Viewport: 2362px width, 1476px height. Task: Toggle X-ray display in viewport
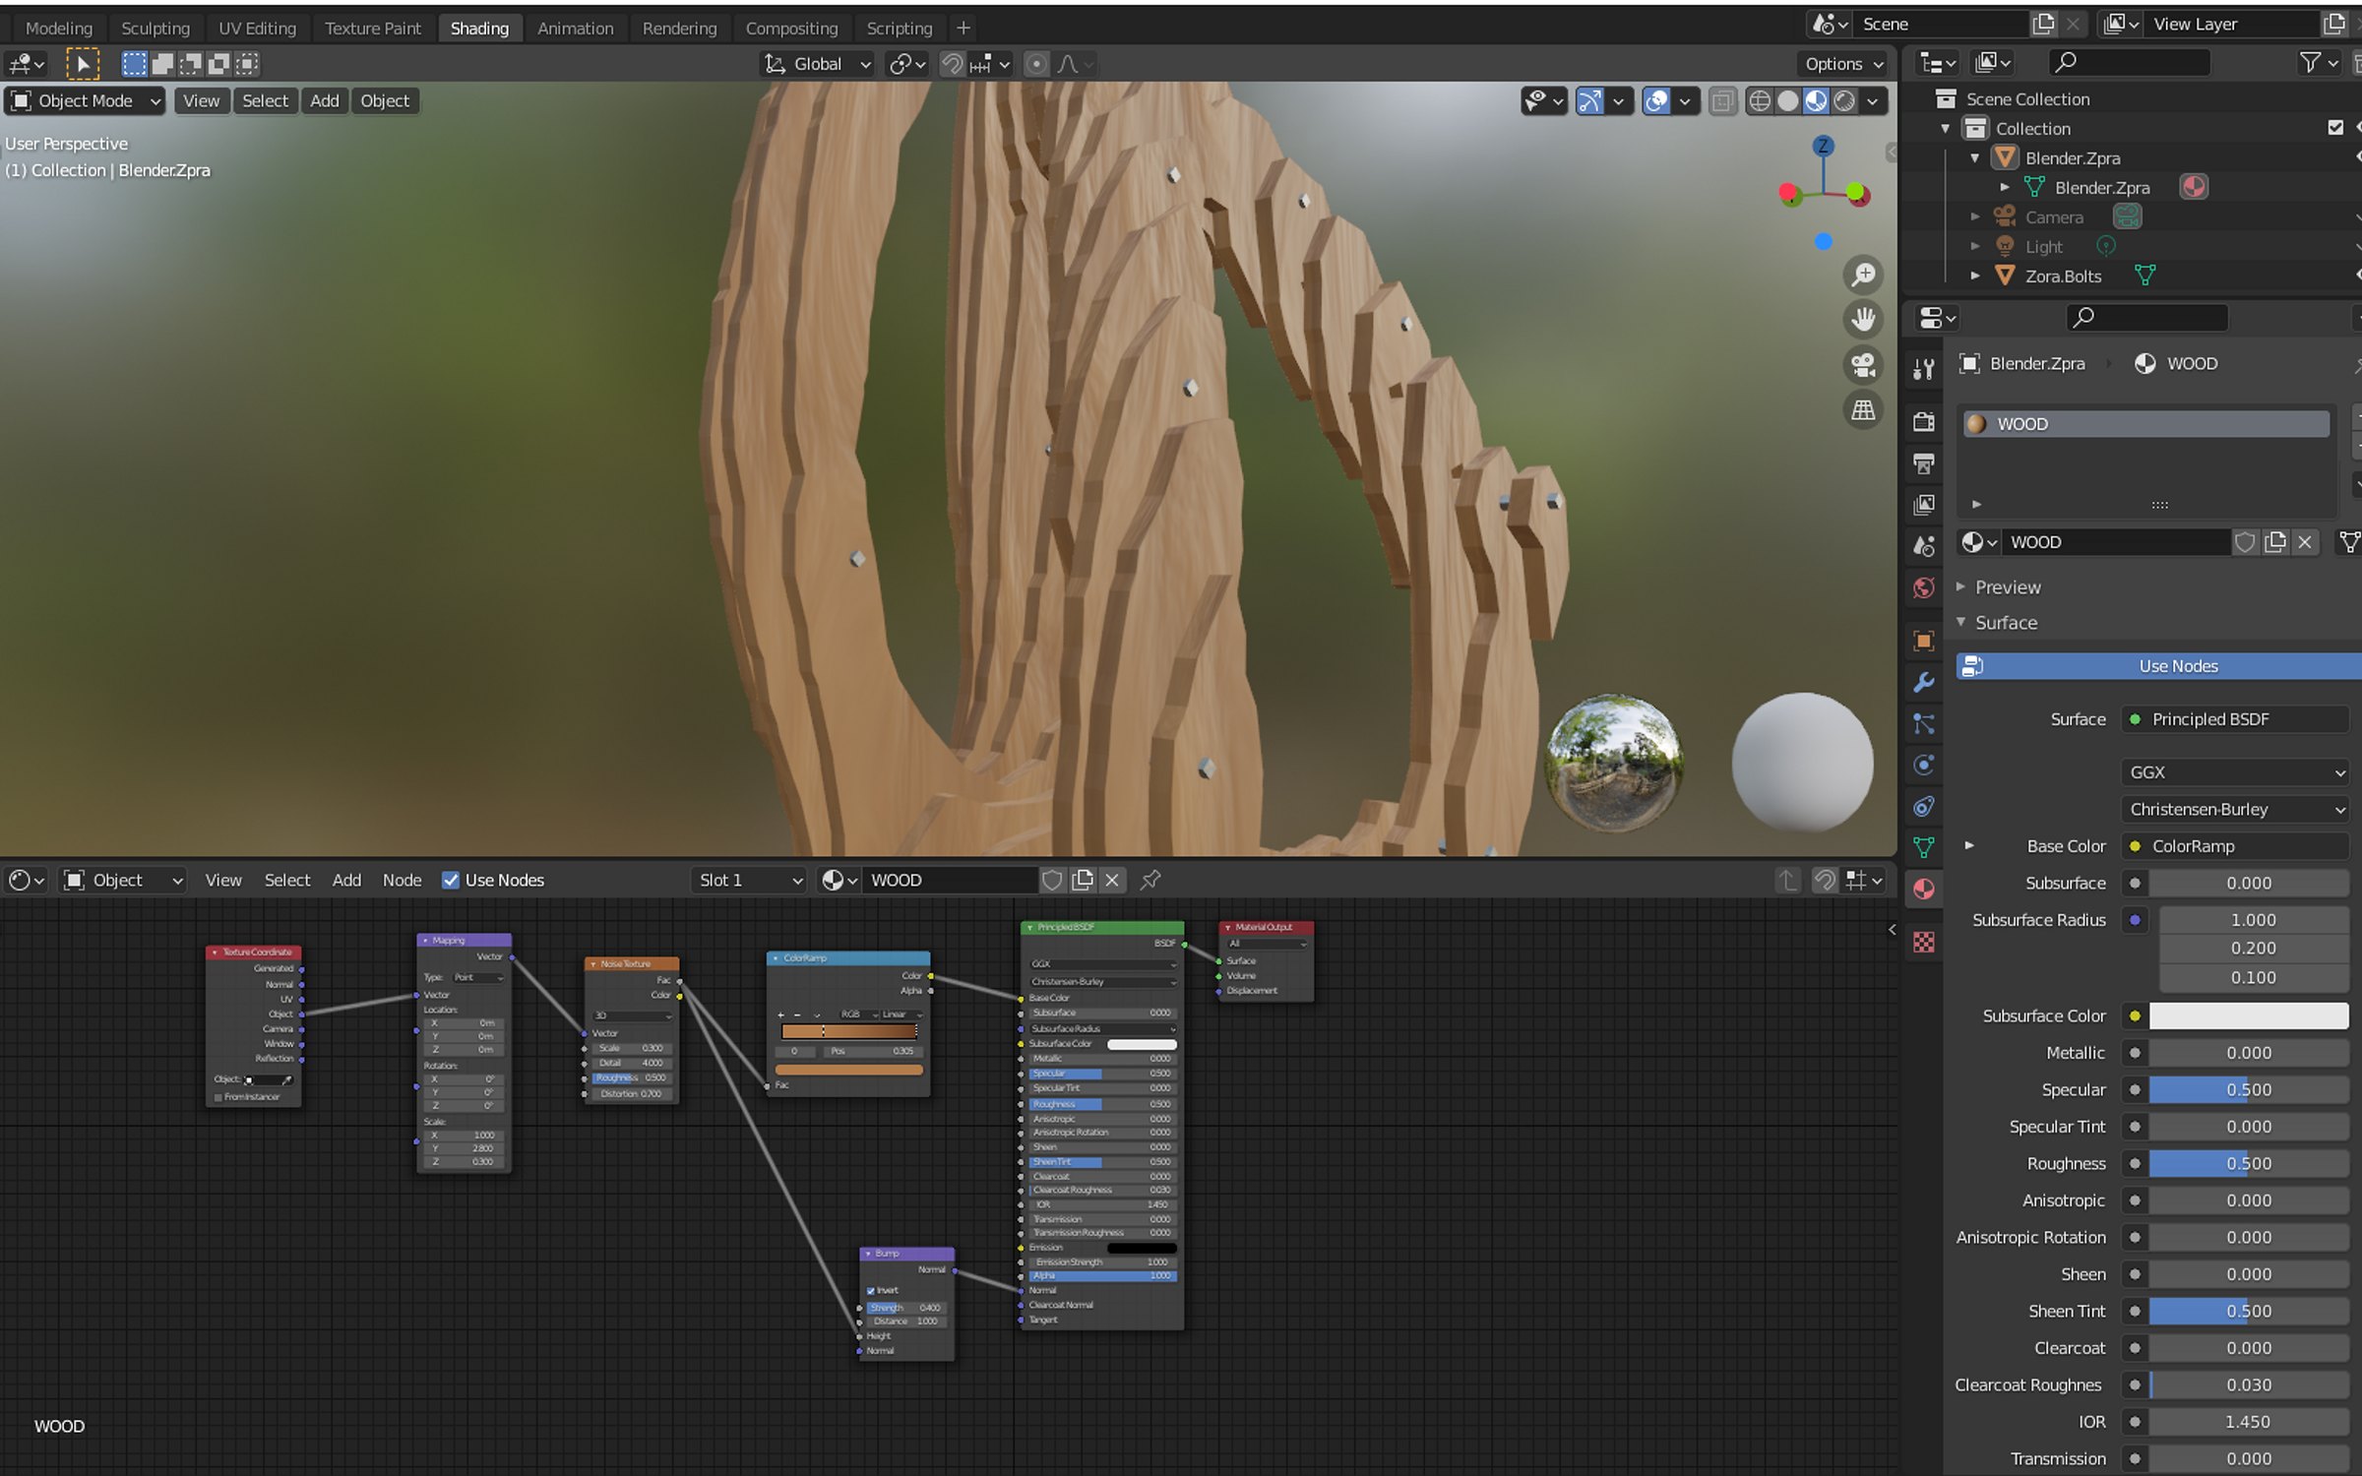[x=1722, y=100]
